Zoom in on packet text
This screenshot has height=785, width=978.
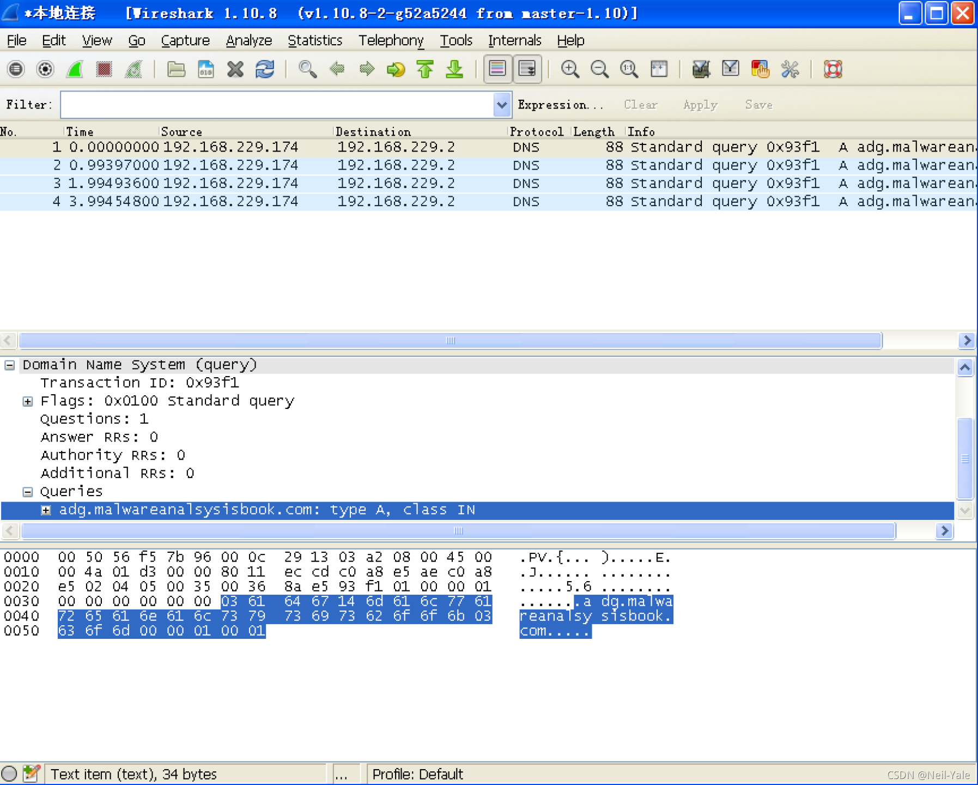click(570, 69)
